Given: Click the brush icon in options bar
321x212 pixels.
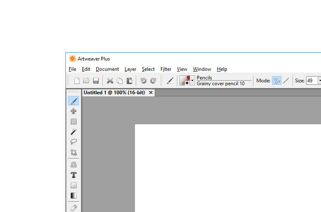Looking at the screenshot, I should click(x=170, y=81).
